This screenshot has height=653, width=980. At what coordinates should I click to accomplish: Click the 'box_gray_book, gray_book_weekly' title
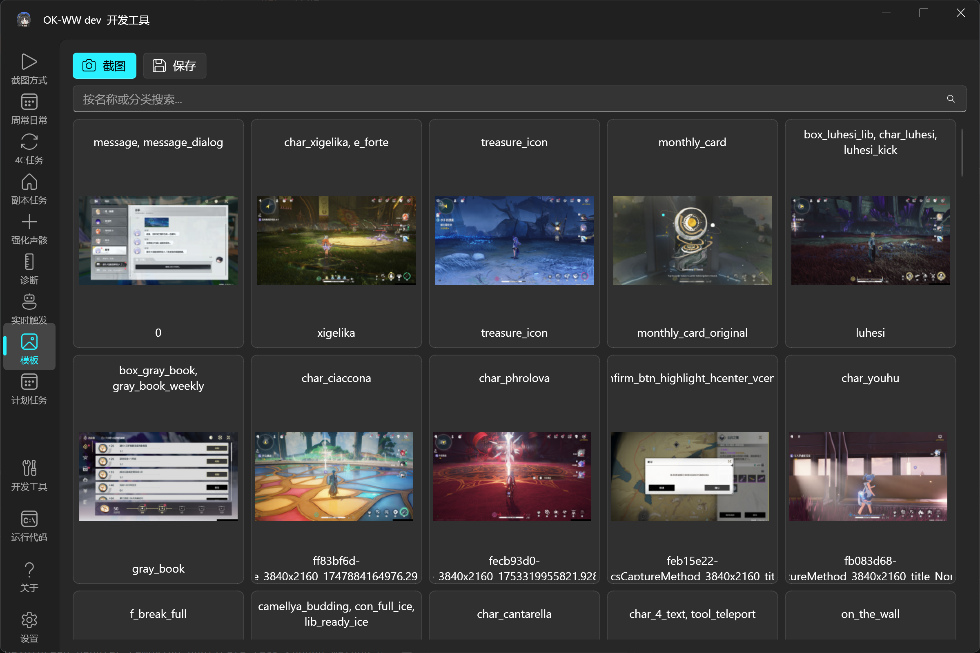click(x=158, y=378)
